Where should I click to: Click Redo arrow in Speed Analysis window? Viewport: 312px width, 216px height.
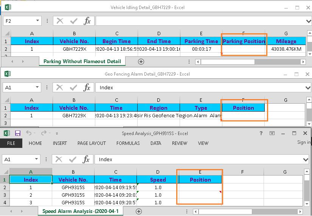point(44,133)
